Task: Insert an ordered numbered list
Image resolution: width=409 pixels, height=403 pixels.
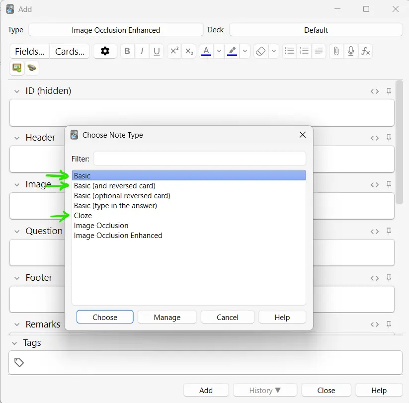Action: pos(304,51)
